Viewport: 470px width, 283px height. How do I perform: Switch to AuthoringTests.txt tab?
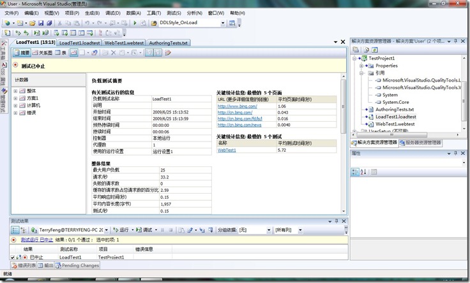coord(168,43)
